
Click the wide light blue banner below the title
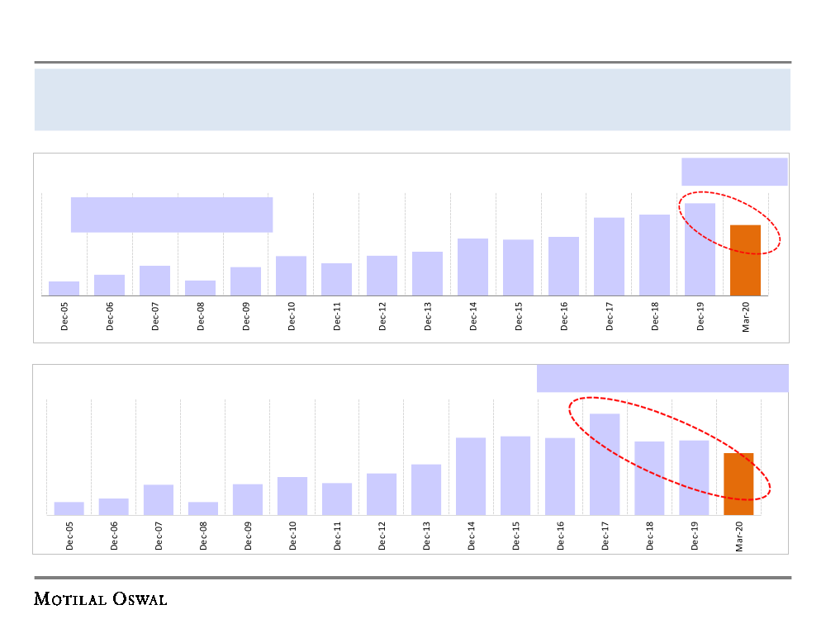(x=412, y=99)
